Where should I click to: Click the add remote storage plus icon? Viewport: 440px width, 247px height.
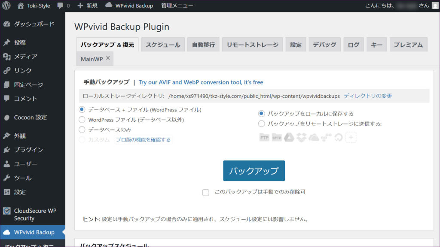[351, 138]
